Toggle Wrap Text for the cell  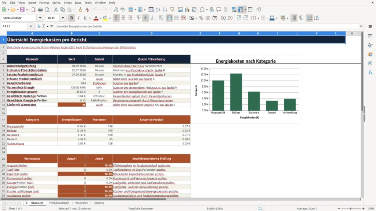[x=161, y=18]
